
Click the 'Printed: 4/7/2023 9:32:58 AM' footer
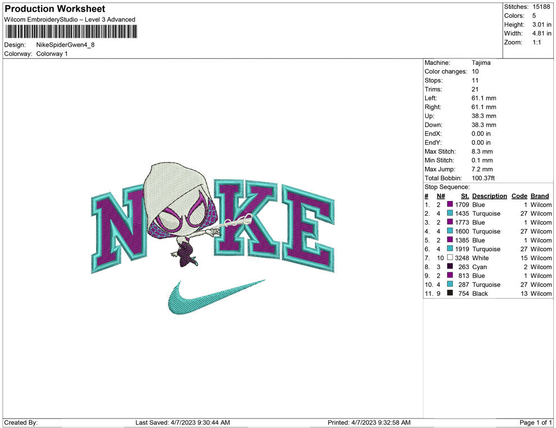[x=369, y=422]
